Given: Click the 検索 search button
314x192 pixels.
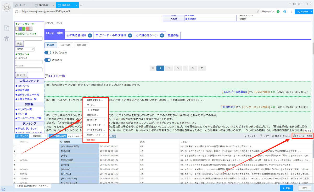Looking at the screenshot, I should (19, 44).
